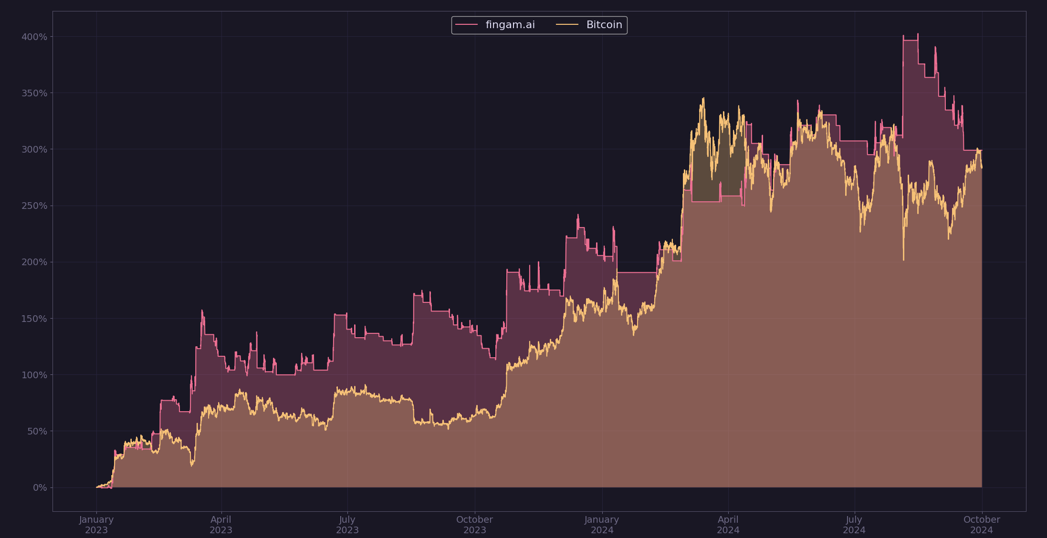The image size is (1047, 538).
Task: Click the 150% y-axis label
Action: click(x=34, y=319)
